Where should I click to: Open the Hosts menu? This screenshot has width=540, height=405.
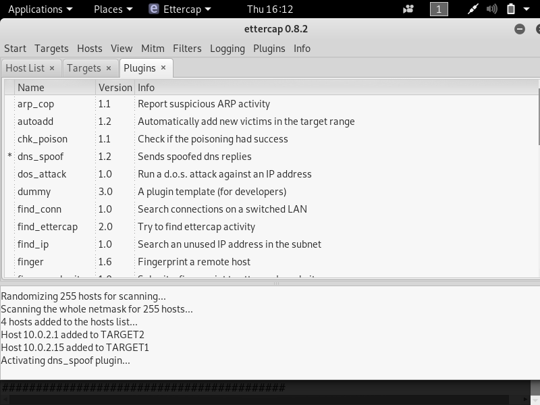point(90,49)
